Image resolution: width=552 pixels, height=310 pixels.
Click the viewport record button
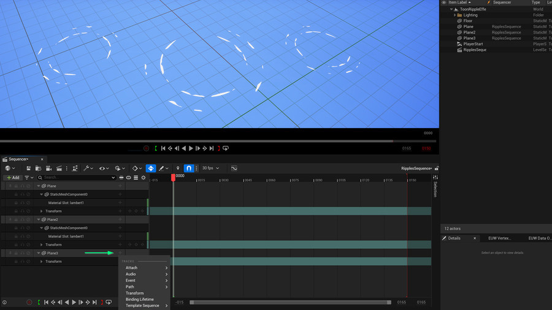(x=146, y=148)
